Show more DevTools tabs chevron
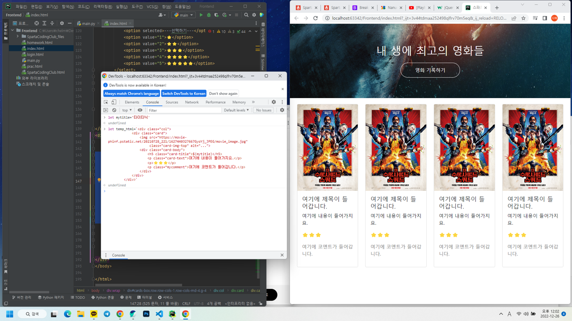The width and height of the screenshot is (572, 321). pyautogui.click(x=253, y=102)
